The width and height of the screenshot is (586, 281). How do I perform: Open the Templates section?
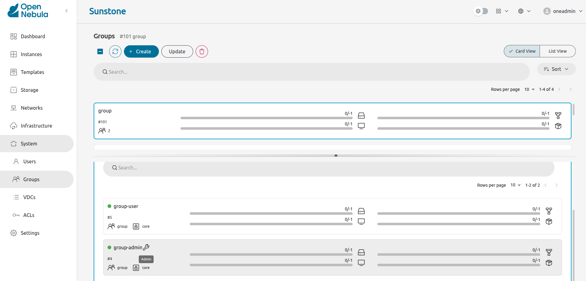coord(32,72)
